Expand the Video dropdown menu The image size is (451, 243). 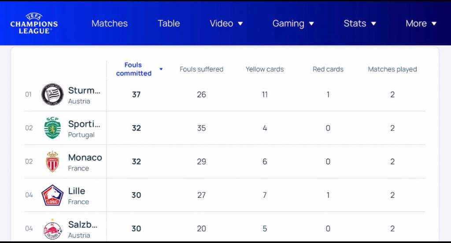pos(226,24)
